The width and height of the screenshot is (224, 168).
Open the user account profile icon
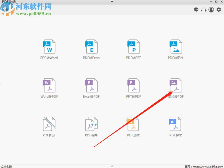[211, 10]
